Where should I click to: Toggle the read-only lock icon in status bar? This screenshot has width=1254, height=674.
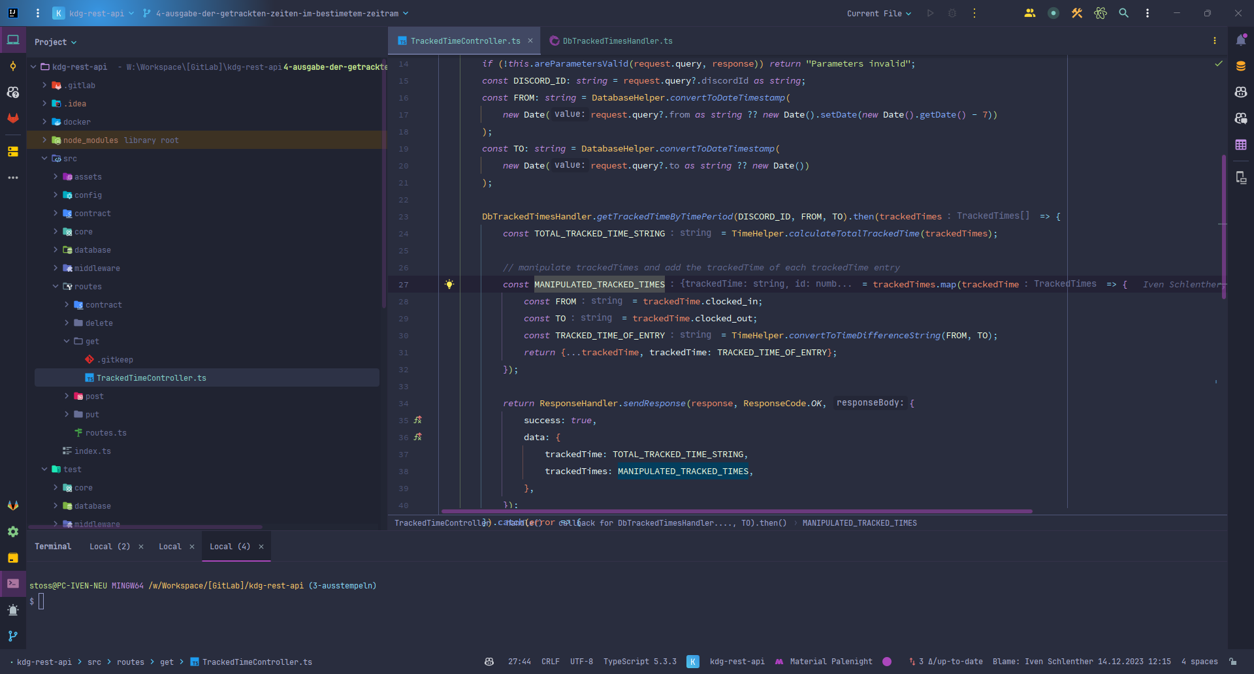1232,662
